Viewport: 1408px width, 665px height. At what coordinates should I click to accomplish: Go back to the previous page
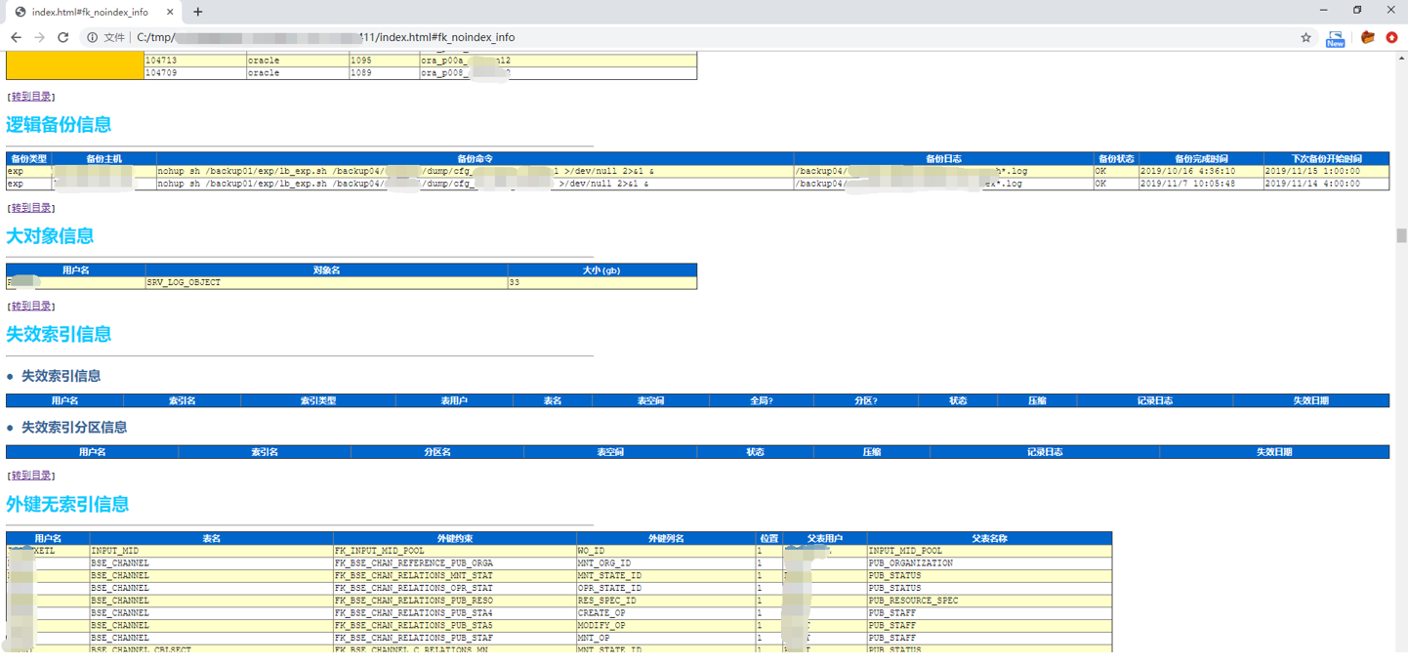(16, 37)
